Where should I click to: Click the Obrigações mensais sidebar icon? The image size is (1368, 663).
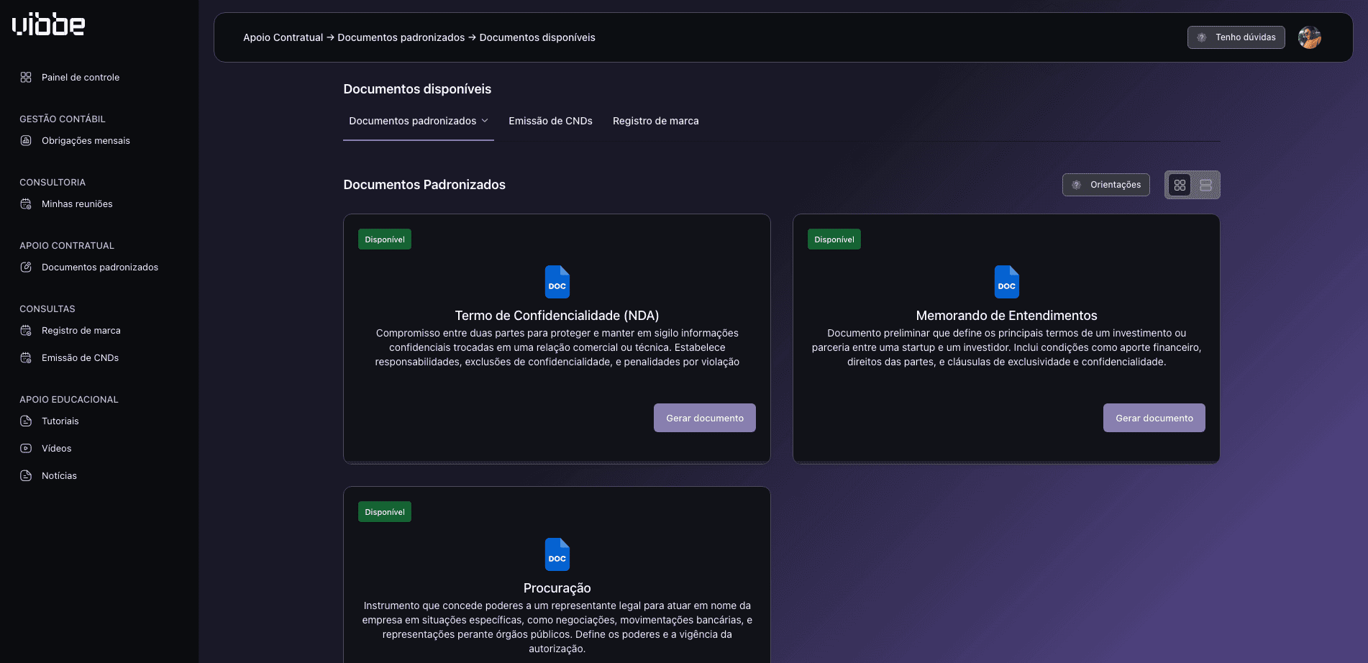tap(26, 141)
